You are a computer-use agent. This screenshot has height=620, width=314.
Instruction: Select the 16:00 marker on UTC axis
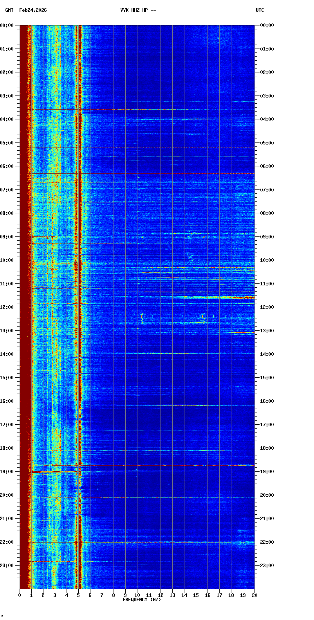click(x=267, y=401)
